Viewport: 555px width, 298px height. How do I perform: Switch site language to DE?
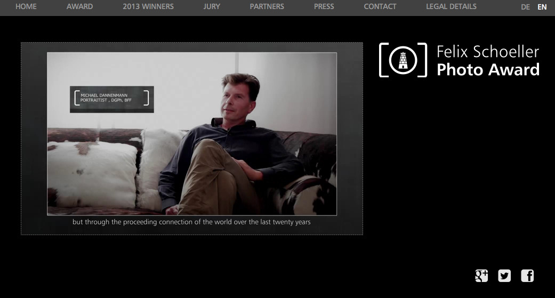pos(525,7)
